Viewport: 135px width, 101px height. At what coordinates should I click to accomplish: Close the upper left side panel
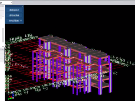3,6
